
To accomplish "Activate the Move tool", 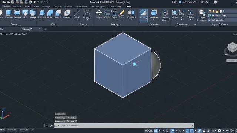I will [99, 14].
